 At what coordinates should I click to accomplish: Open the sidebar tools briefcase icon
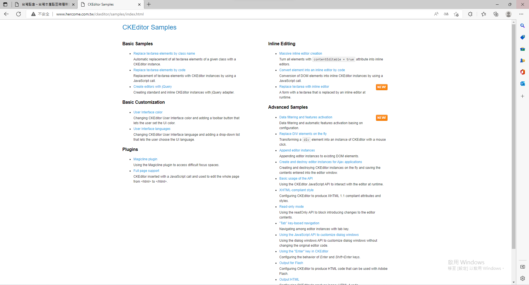tap(522, 49)
